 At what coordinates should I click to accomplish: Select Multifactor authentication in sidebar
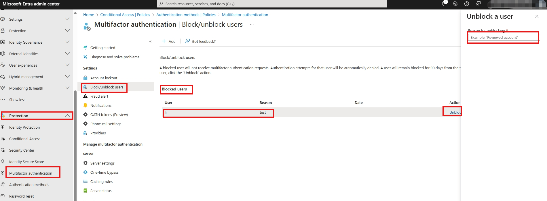[x=31, y=173]
